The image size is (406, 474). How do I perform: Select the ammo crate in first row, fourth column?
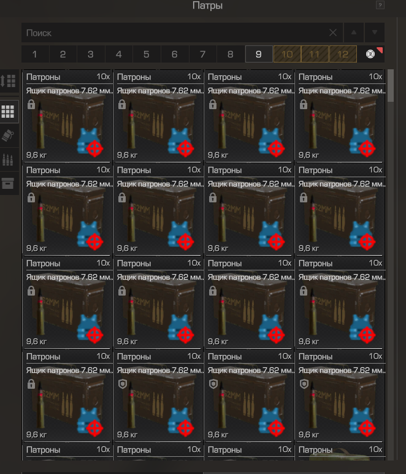(340, 116)
